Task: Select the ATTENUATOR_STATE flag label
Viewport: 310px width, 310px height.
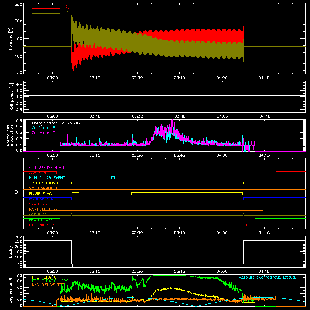Action: (47, 168)
